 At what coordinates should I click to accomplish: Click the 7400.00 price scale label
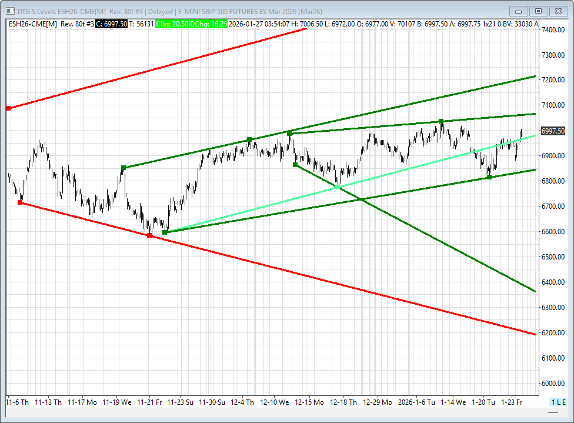click(x=553, y=29)
